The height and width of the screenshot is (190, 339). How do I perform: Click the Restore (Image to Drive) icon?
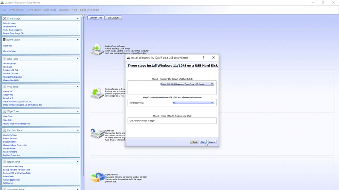pyautogui.click(x=98, y=93)
